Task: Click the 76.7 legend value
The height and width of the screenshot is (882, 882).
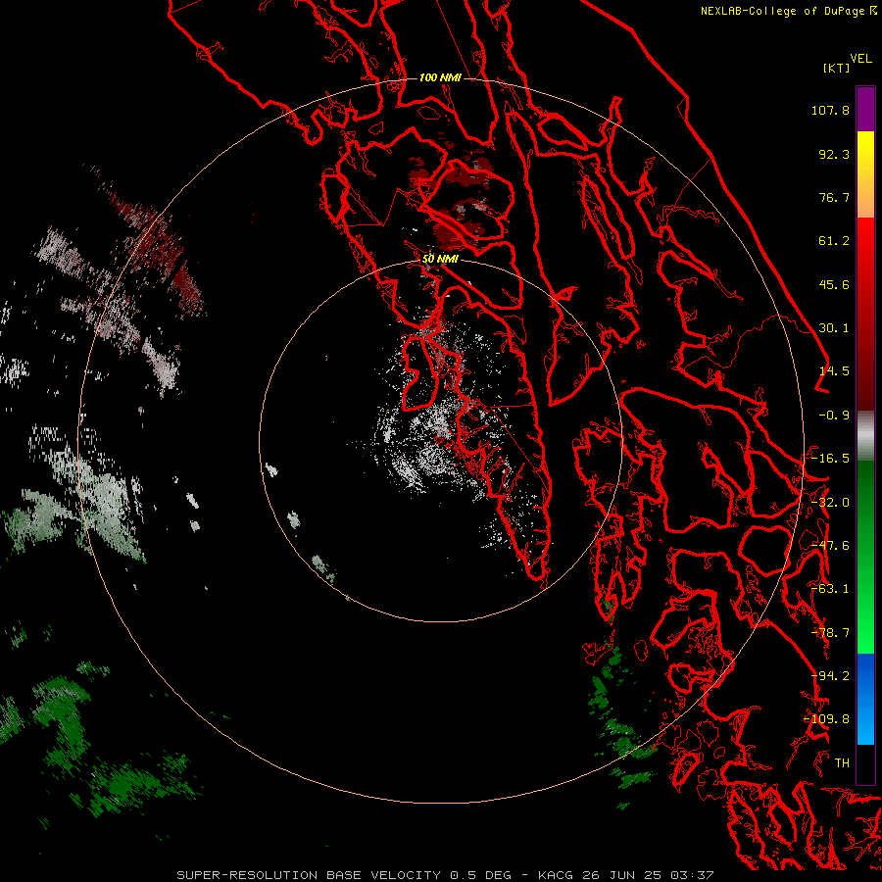Action: (x=834, y=197)
